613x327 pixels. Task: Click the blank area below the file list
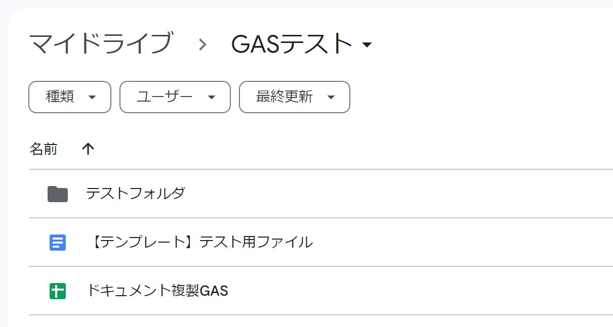[321, 321]
